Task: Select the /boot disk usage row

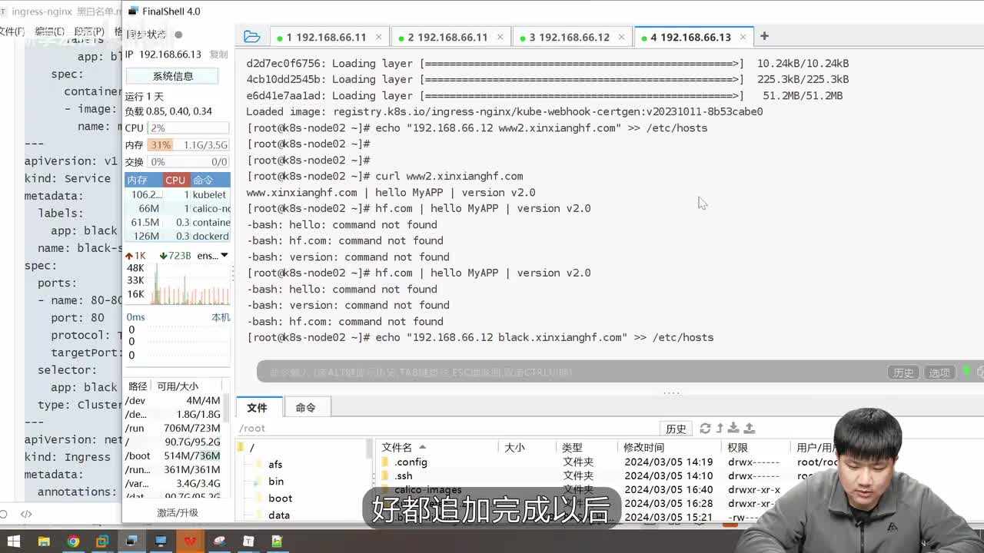Action: (x=174, y=455)
